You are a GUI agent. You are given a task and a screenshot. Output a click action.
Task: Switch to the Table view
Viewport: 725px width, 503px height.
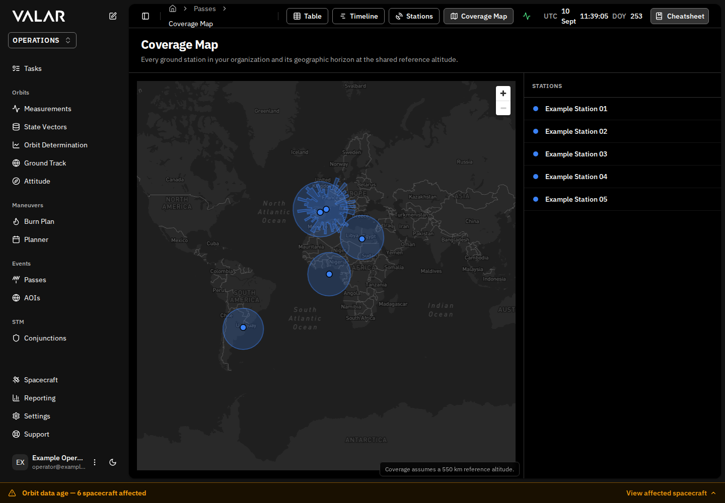(307, 16)
